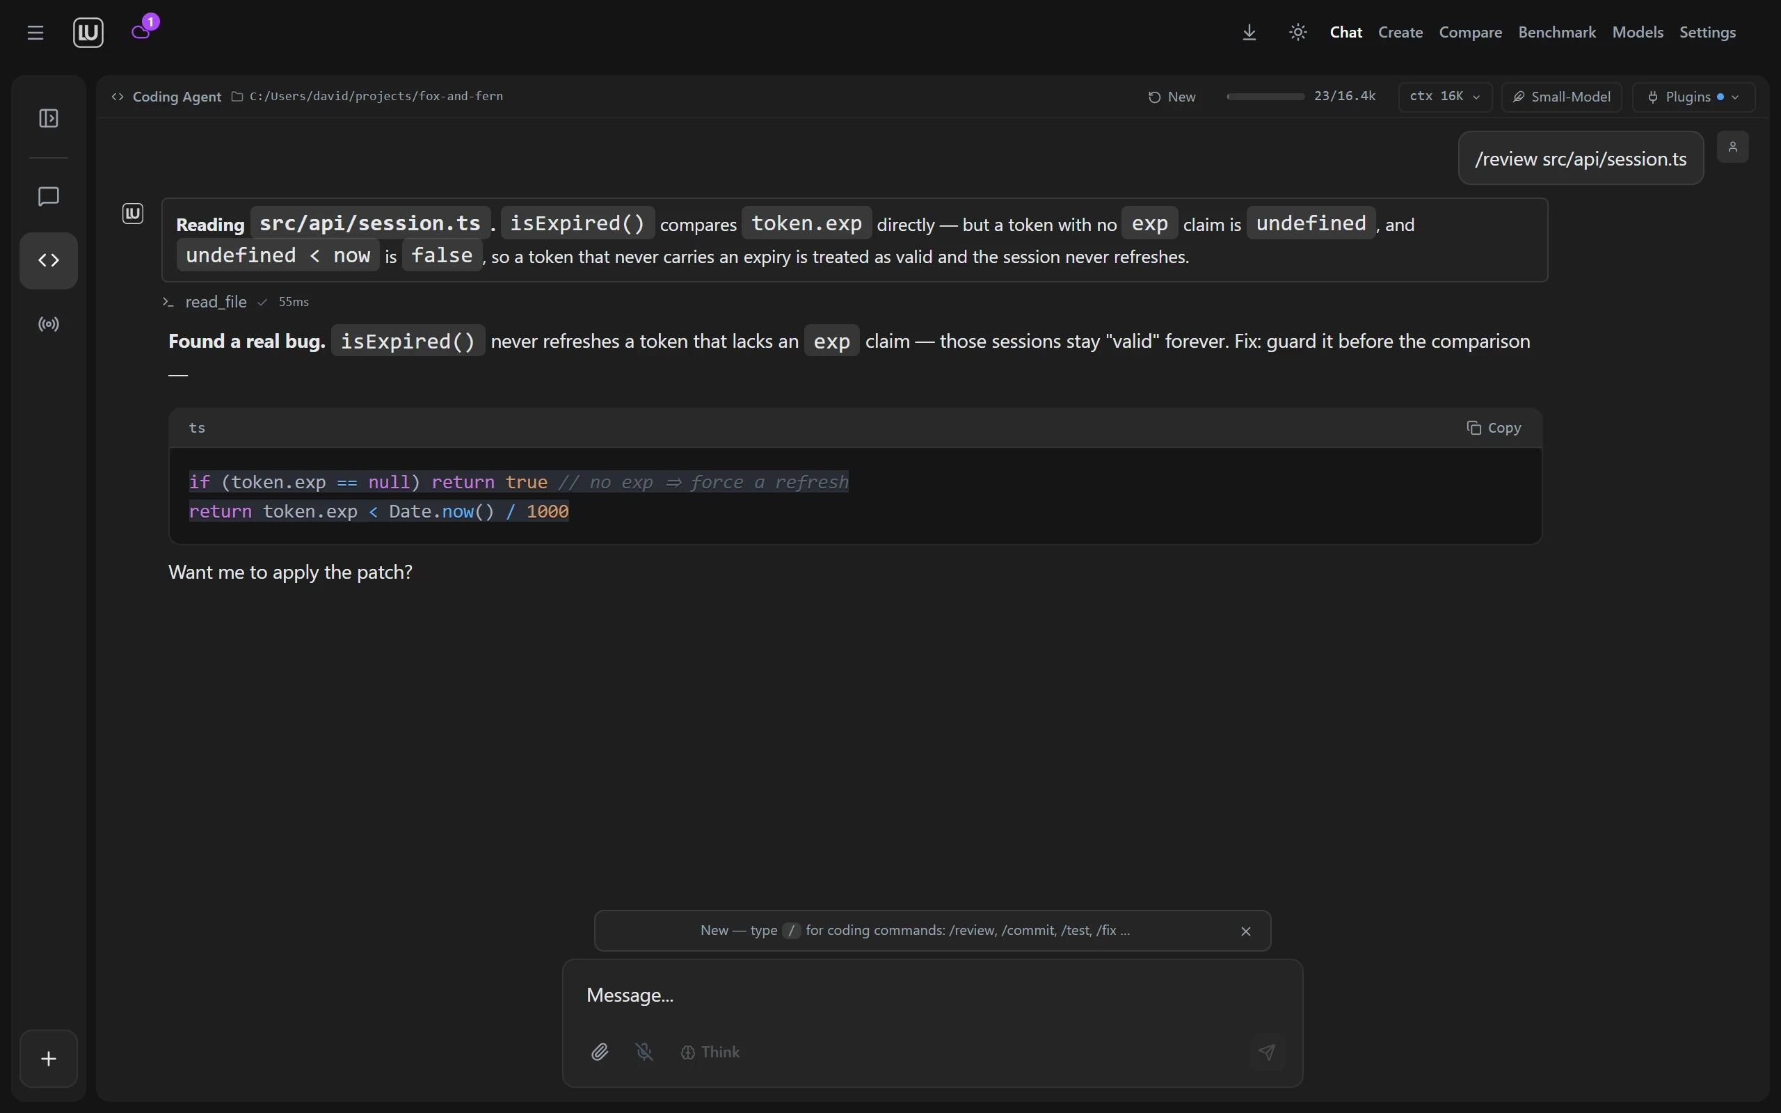Toggle the muted microphone icon
The width and height of the screenshot is (1781, 1113).
(645, 1052)
